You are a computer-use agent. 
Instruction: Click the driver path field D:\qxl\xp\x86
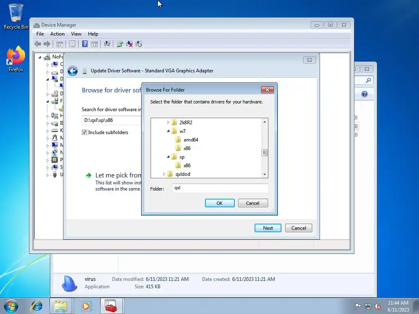coord(112,120)
